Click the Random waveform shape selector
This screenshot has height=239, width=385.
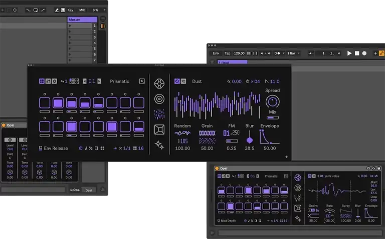click(182, 133)
